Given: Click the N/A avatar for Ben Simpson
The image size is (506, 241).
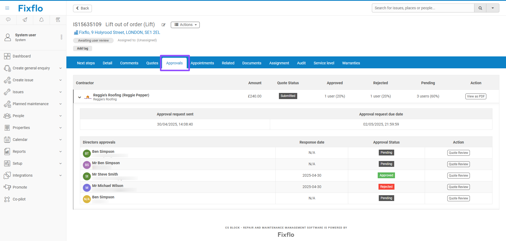Looking at the screenshot, I should point(87,199).
